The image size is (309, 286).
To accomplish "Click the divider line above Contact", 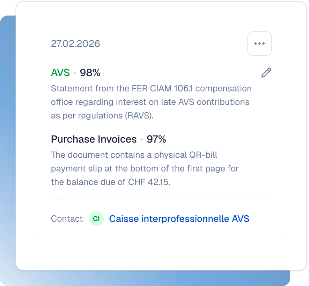I will [x=161, y=200].
